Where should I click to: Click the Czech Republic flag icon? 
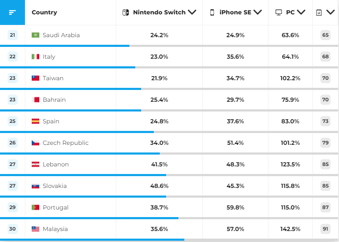point(36,143)
